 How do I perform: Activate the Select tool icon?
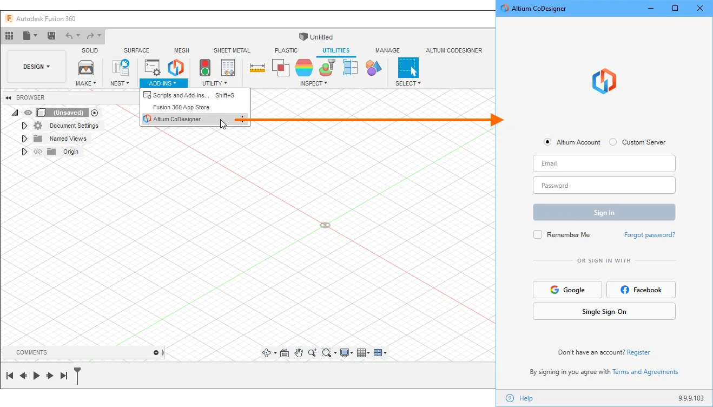point(408,68)
